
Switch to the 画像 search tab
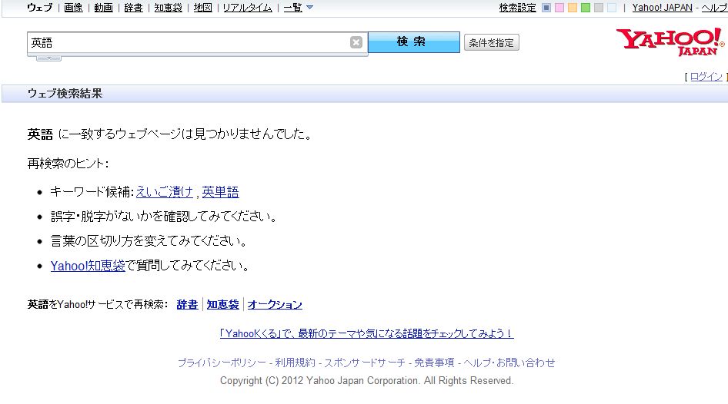(73, 8)
